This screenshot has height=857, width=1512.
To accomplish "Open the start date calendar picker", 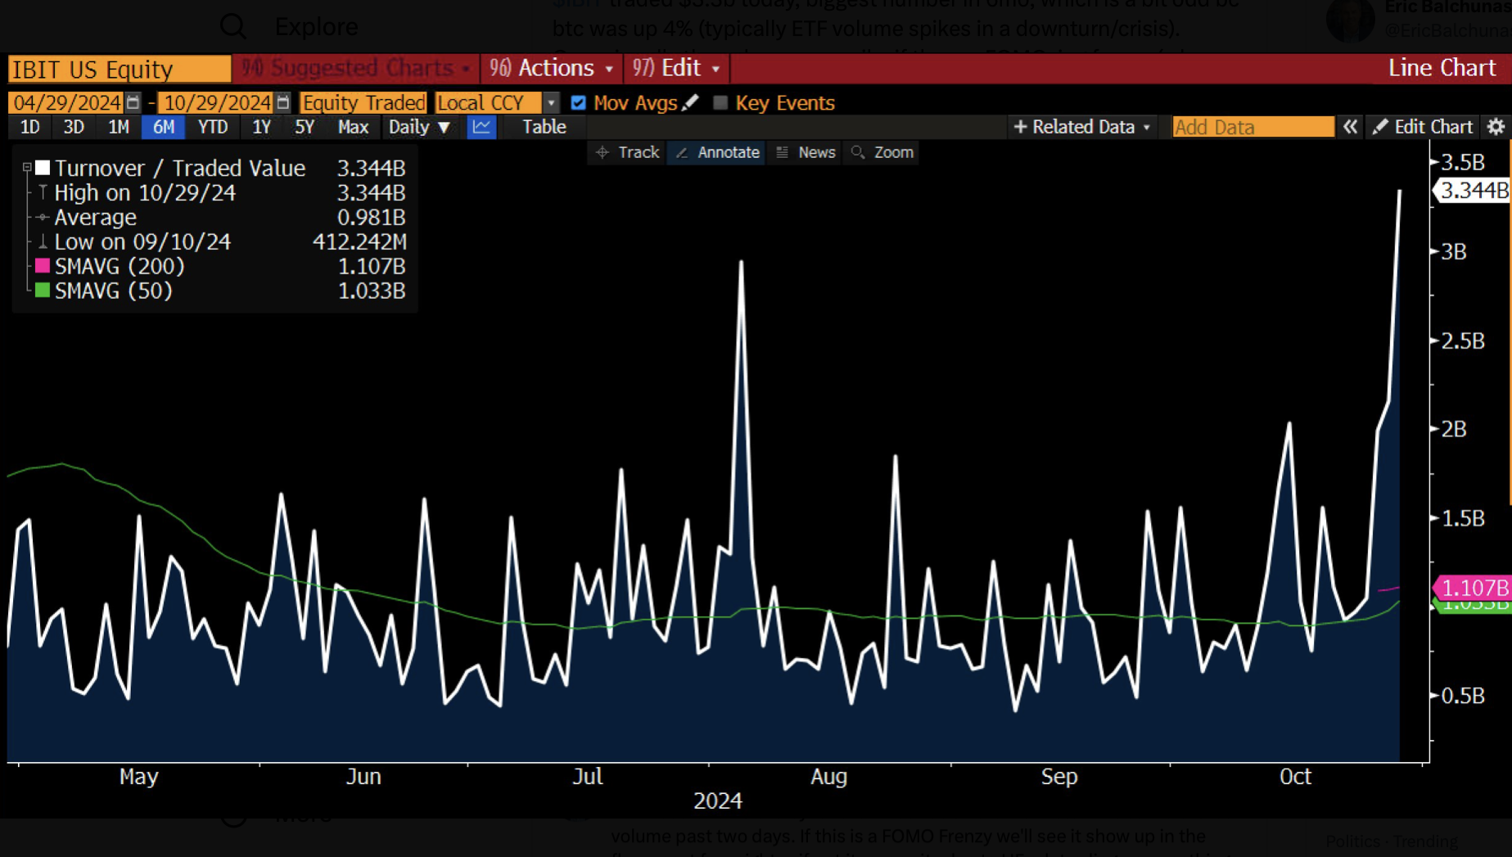I will click(133, 102).
